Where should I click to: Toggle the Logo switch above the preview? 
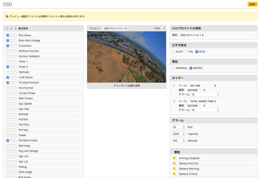tap(164, 28)
